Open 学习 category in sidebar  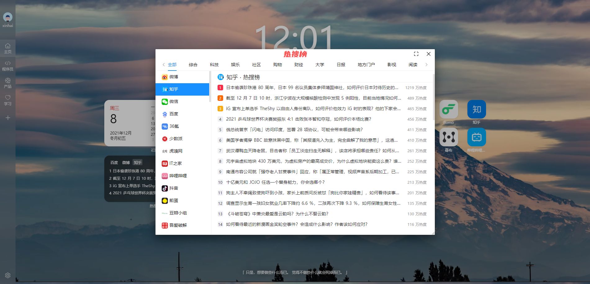(x=8, y=100)
